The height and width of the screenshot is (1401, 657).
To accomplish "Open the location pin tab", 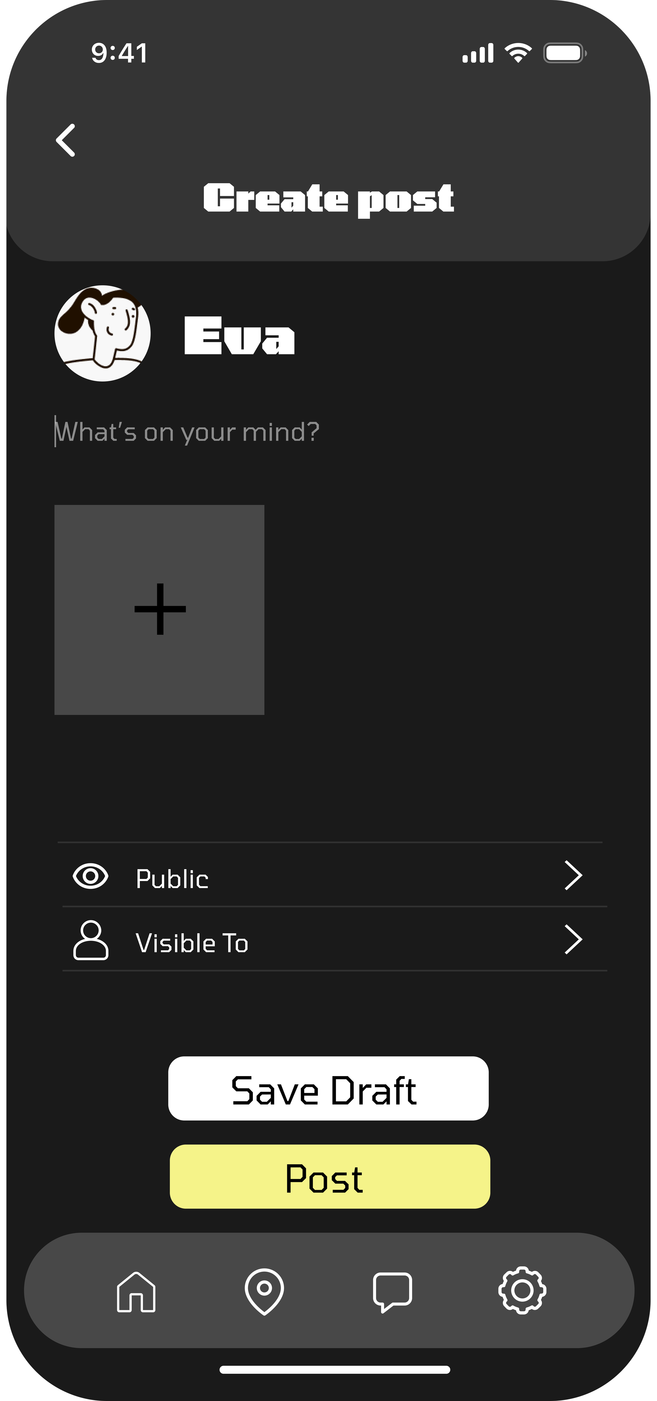I will click(x=264, y=1291).
